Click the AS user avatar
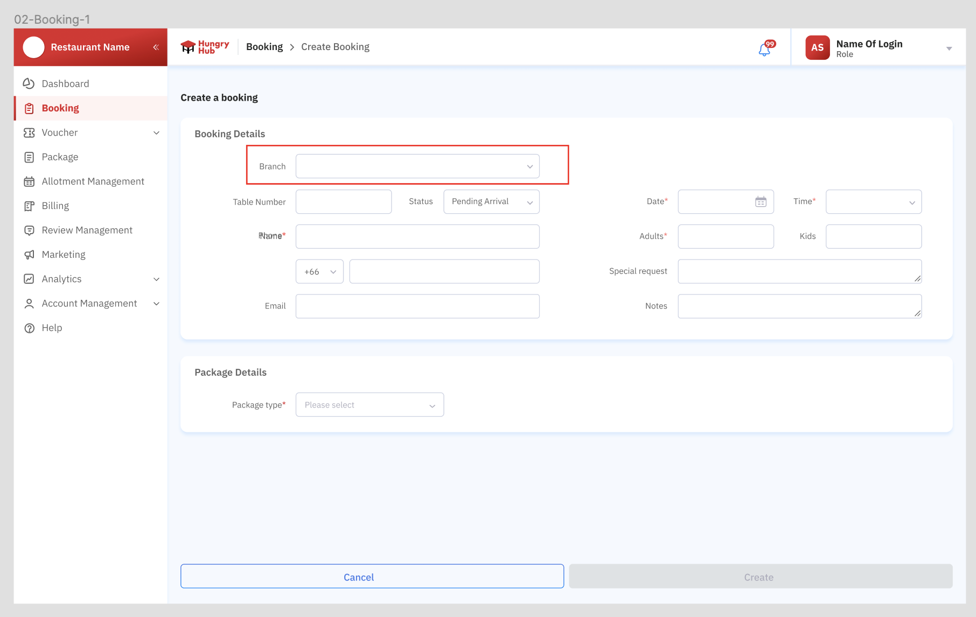This screenshot has width=976, height=617. point(817,47)
